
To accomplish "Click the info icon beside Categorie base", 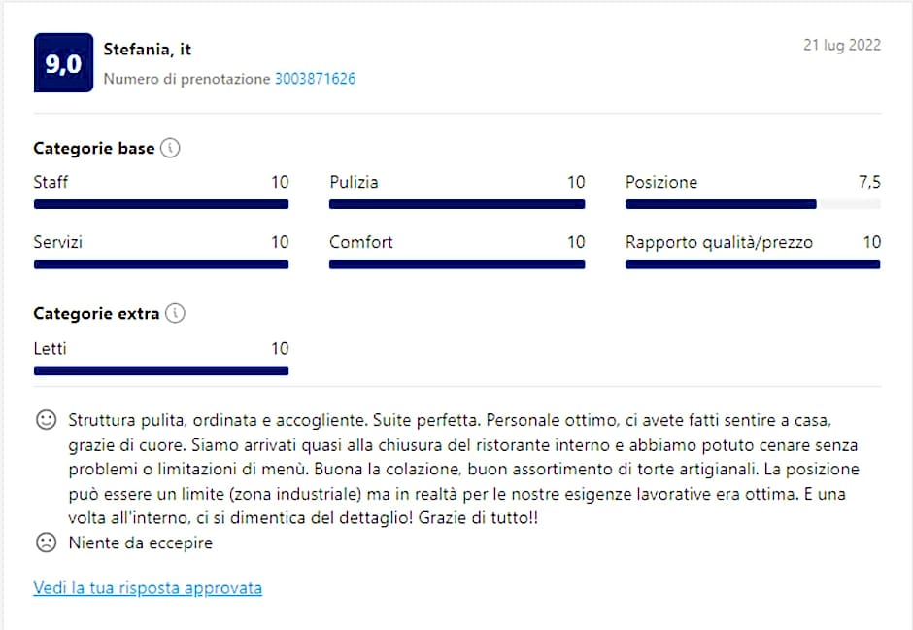I will click(x=171, y=149).
